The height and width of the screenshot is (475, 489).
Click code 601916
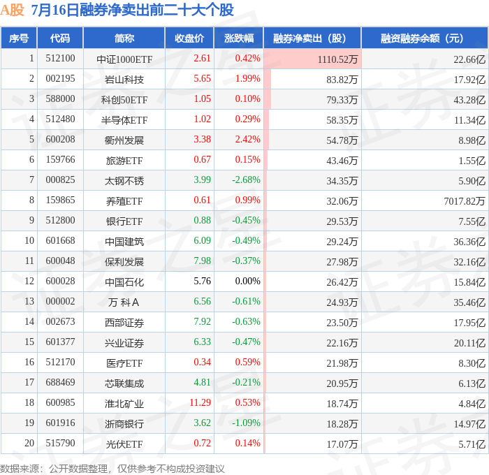click(x=60, y=423)
